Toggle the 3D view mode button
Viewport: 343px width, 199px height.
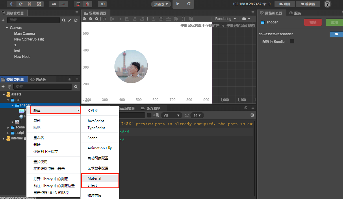[x=102, y=4]
